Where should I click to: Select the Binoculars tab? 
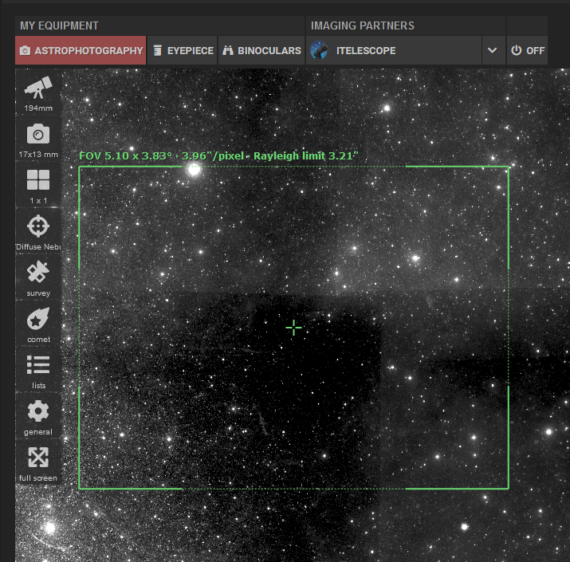tap(261, 50)
